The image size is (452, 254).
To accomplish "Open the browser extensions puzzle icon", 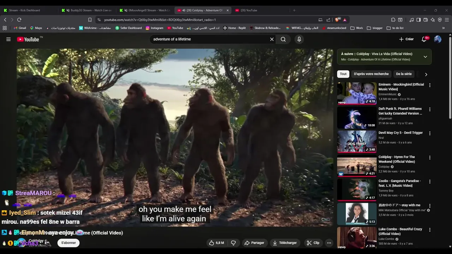I will (393, 20).
